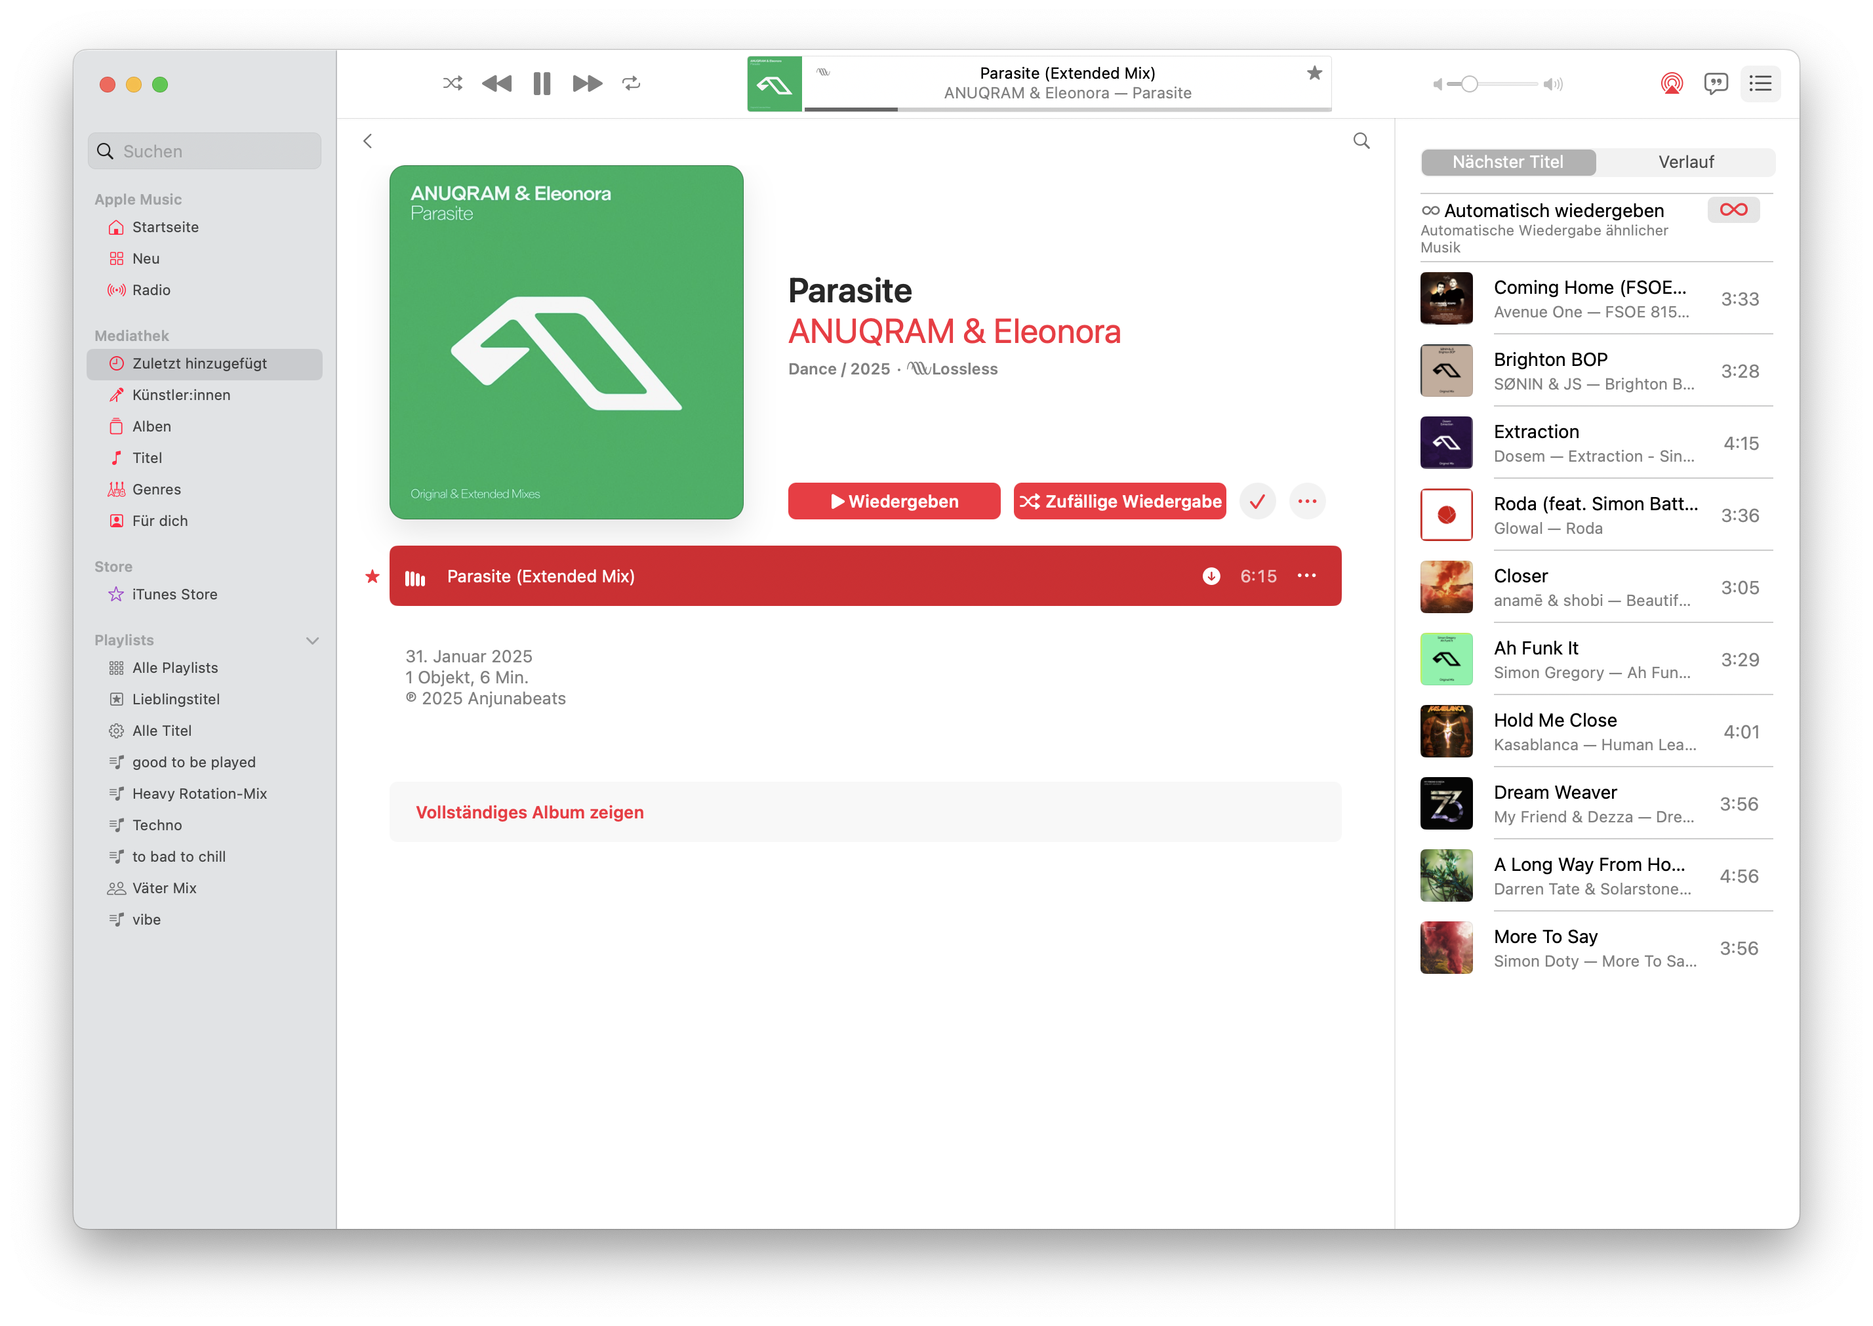
Task: Go back using the chevron arrow
Action: 368,141
